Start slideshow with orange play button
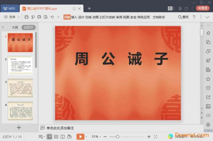The height and width of the screenshot is (141, 213). click(x=80, y=137)
